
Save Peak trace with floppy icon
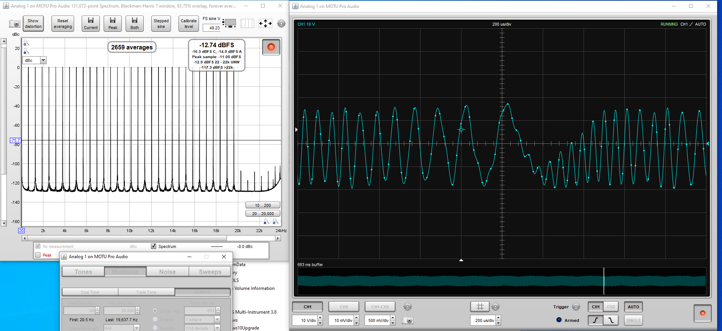[x=113, y=23]
